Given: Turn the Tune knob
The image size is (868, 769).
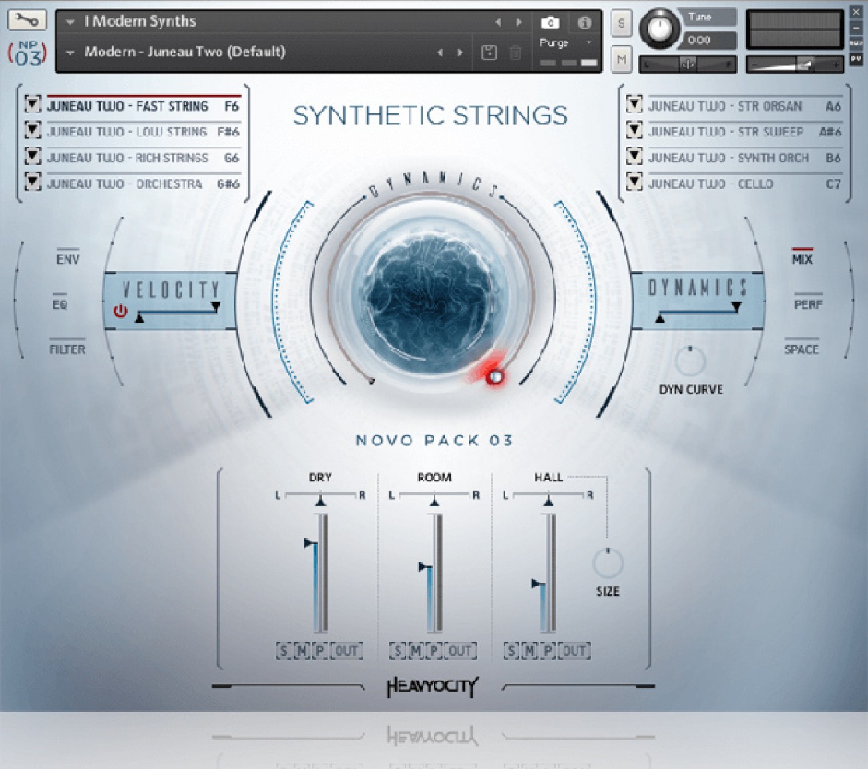Looking at the screenshot, I should point(660,29).
